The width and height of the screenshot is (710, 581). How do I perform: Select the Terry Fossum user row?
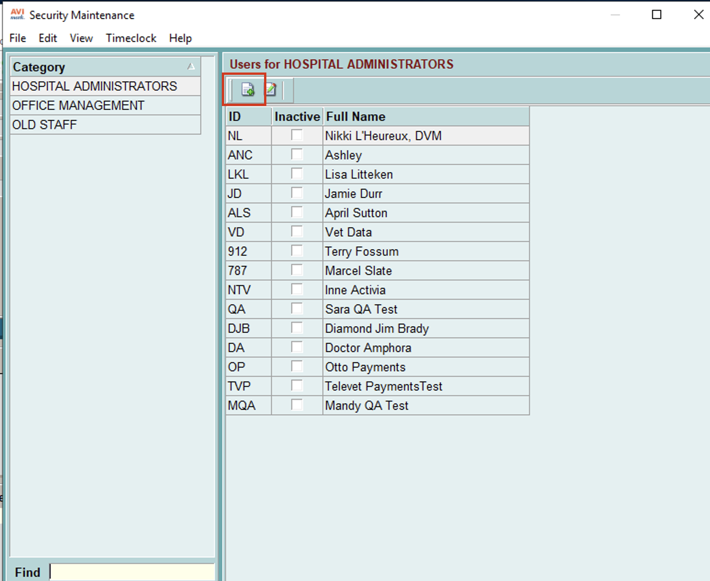(x=361, y=251)
